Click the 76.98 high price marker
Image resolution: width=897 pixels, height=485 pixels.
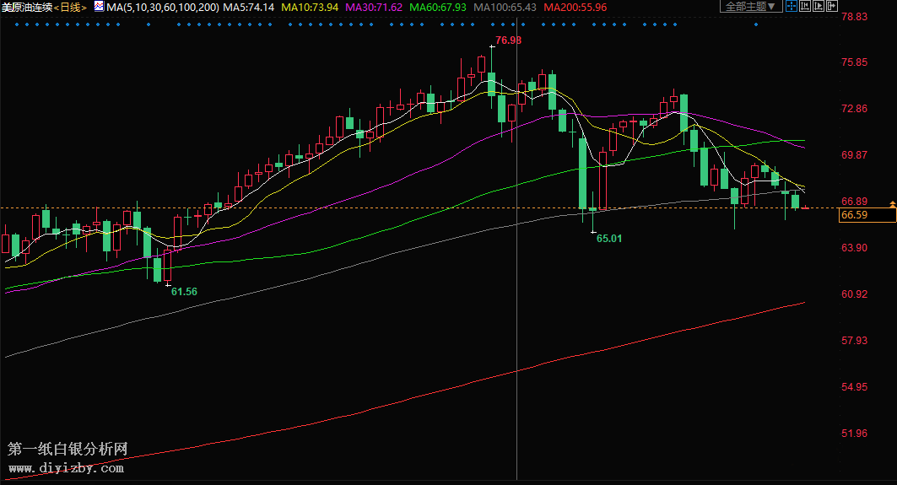pos(509,40)
